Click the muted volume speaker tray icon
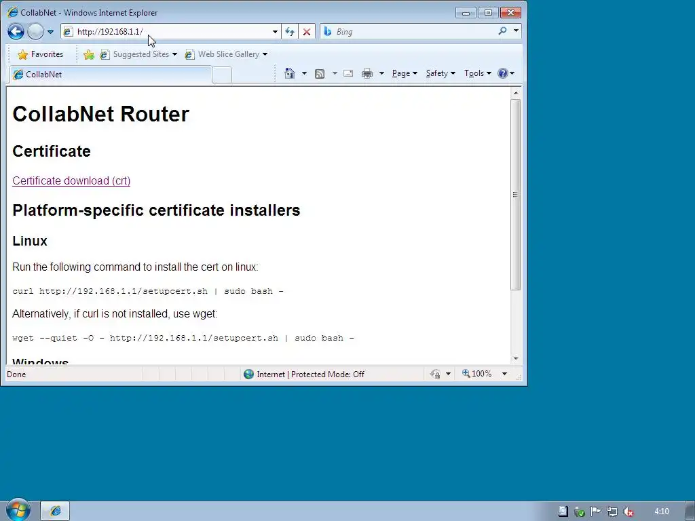 point(628,512)
